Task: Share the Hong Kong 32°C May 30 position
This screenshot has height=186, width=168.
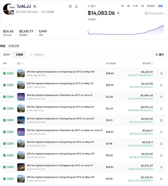Action: 161,73
